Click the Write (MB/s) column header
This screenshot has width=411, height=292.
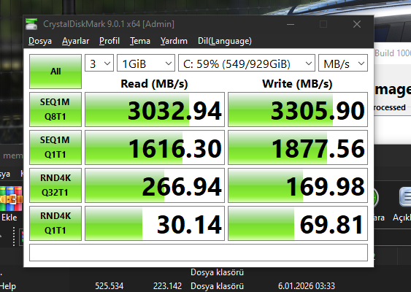click(297, 84)
